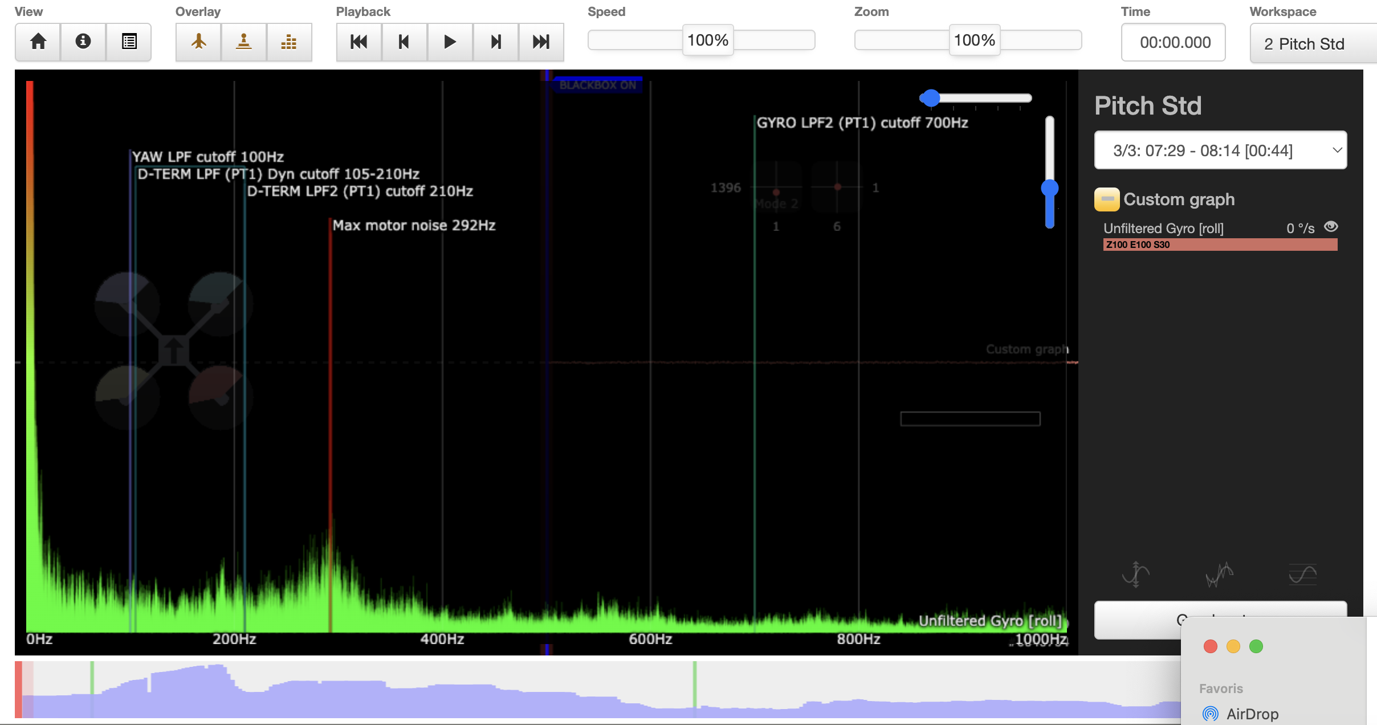
Task: Click the Time input field
Action: tap(1173, 42)
